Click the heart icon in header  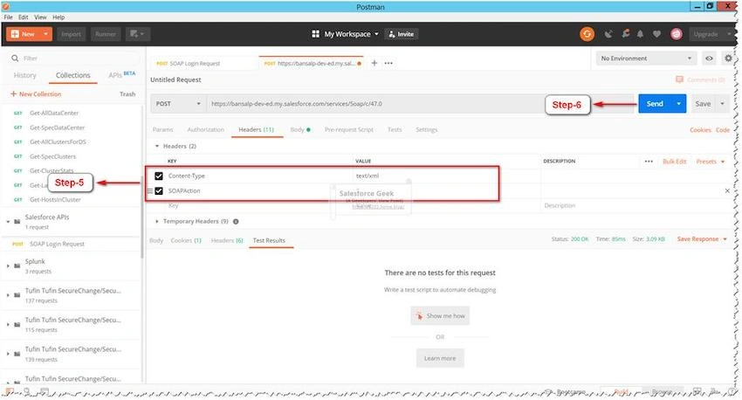pyautogui.click(x=656, y=34)
